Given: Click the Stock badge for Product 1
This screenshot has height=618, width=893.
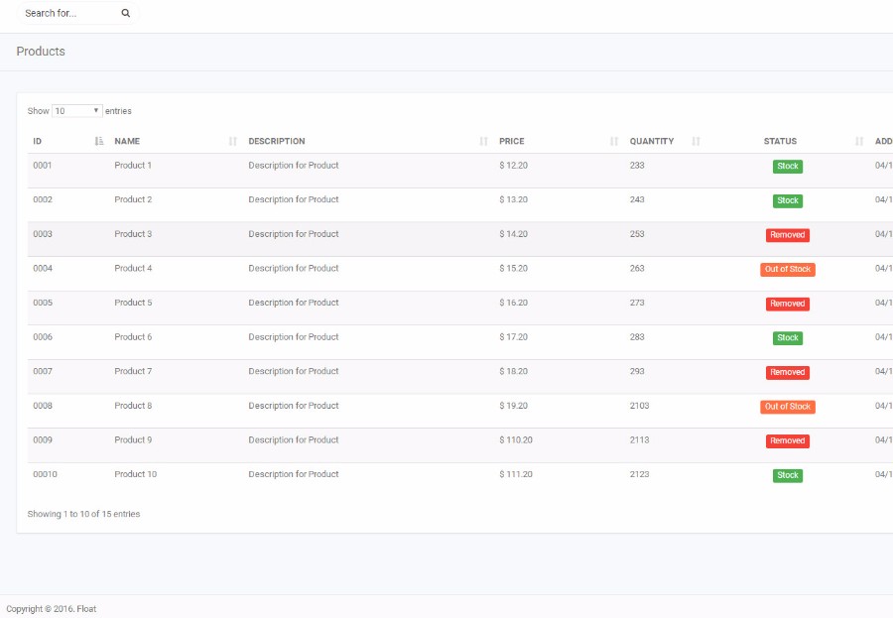Looking at the screenshot, I should pos(787,167).
